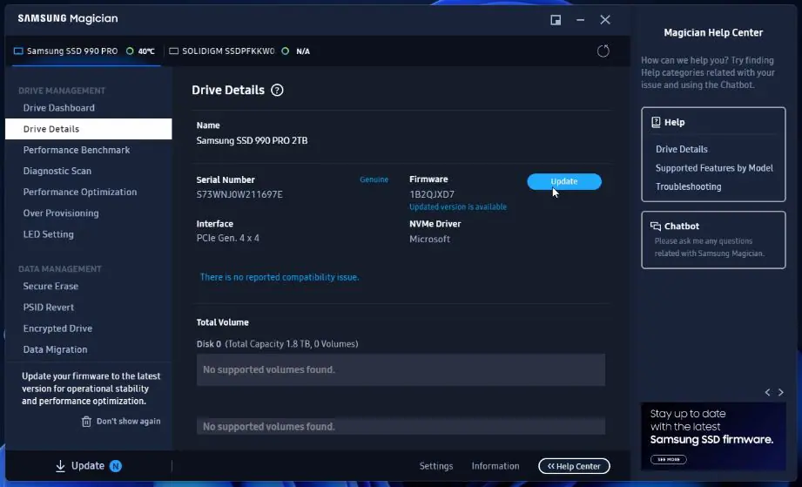Click firmware version 1B2QJXD7

(432, 194)
